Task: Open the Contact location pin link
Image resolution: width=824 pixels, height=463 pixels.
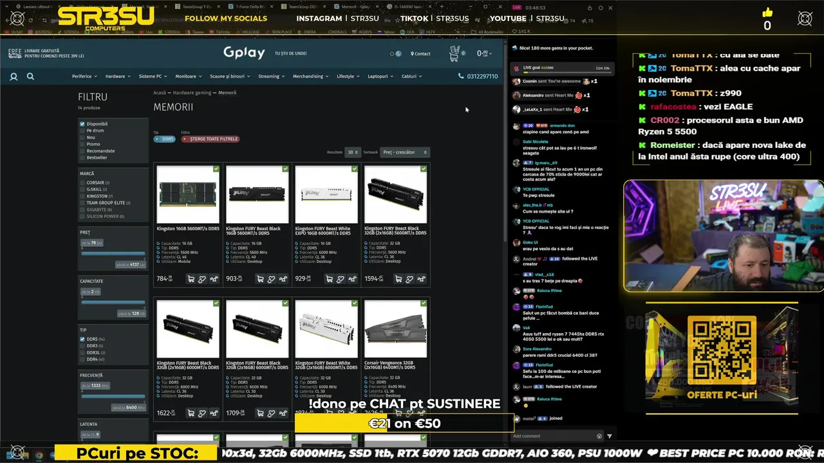Action: [420, 53]
